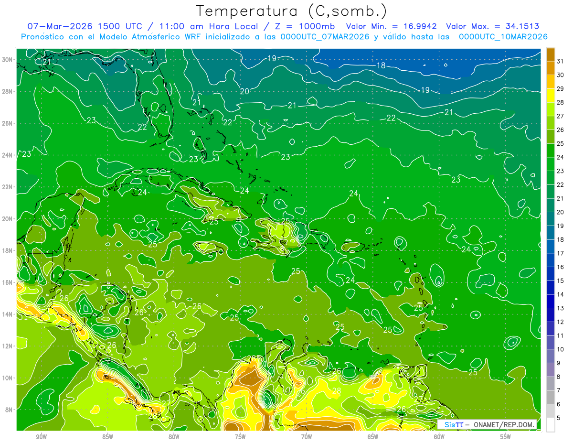573x443 pixels.
Task: Click the legend value 10
Action: [x=561, y=349]
